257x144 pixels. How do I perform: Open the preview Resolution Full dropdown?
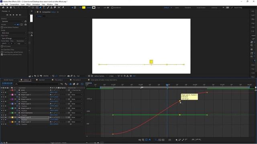(x=22, y=44)
